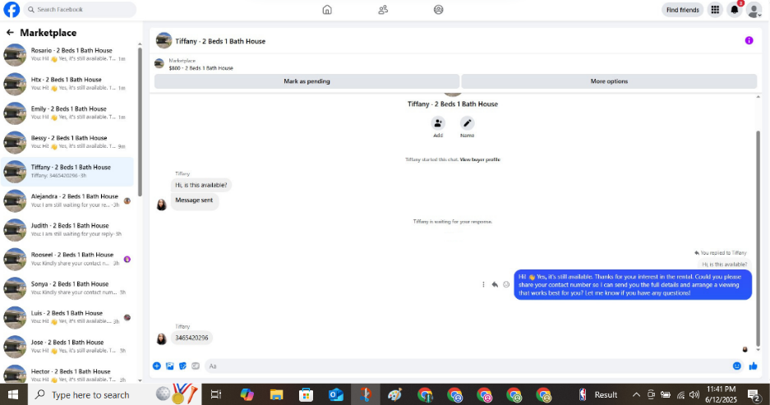770x405 pixels.
Task: Open the Emily conversation
Action: click(x=67, y=113)
